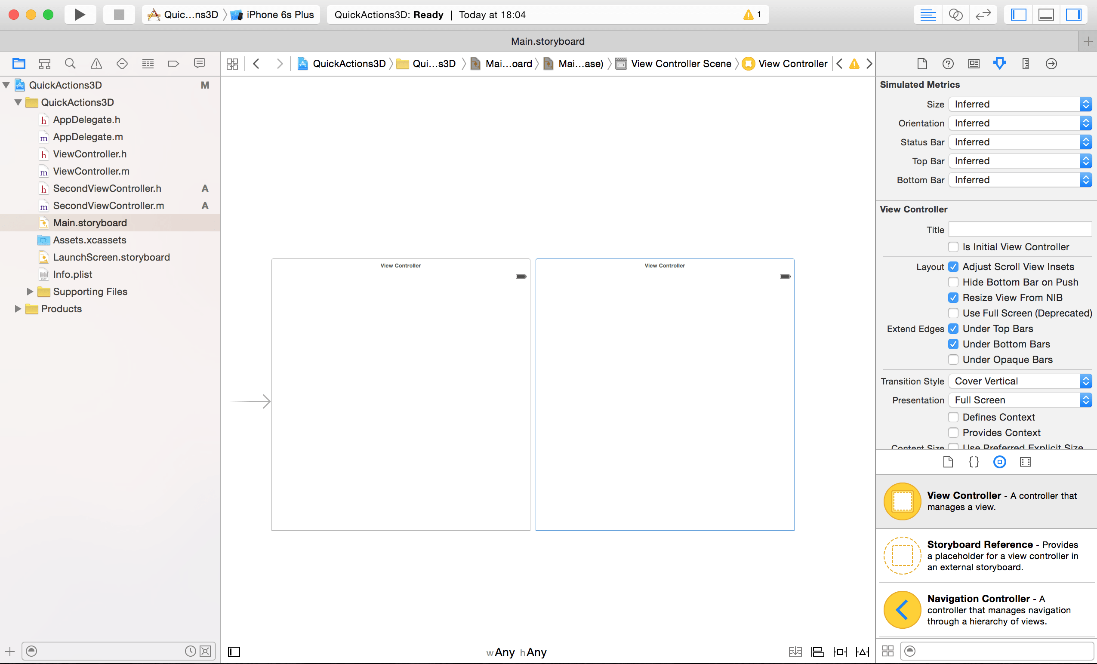Image resolution: width=1097 pixels, height=664 pixels.
Task: Open the Presentation dropdown
Action: tap(1020, 400)
